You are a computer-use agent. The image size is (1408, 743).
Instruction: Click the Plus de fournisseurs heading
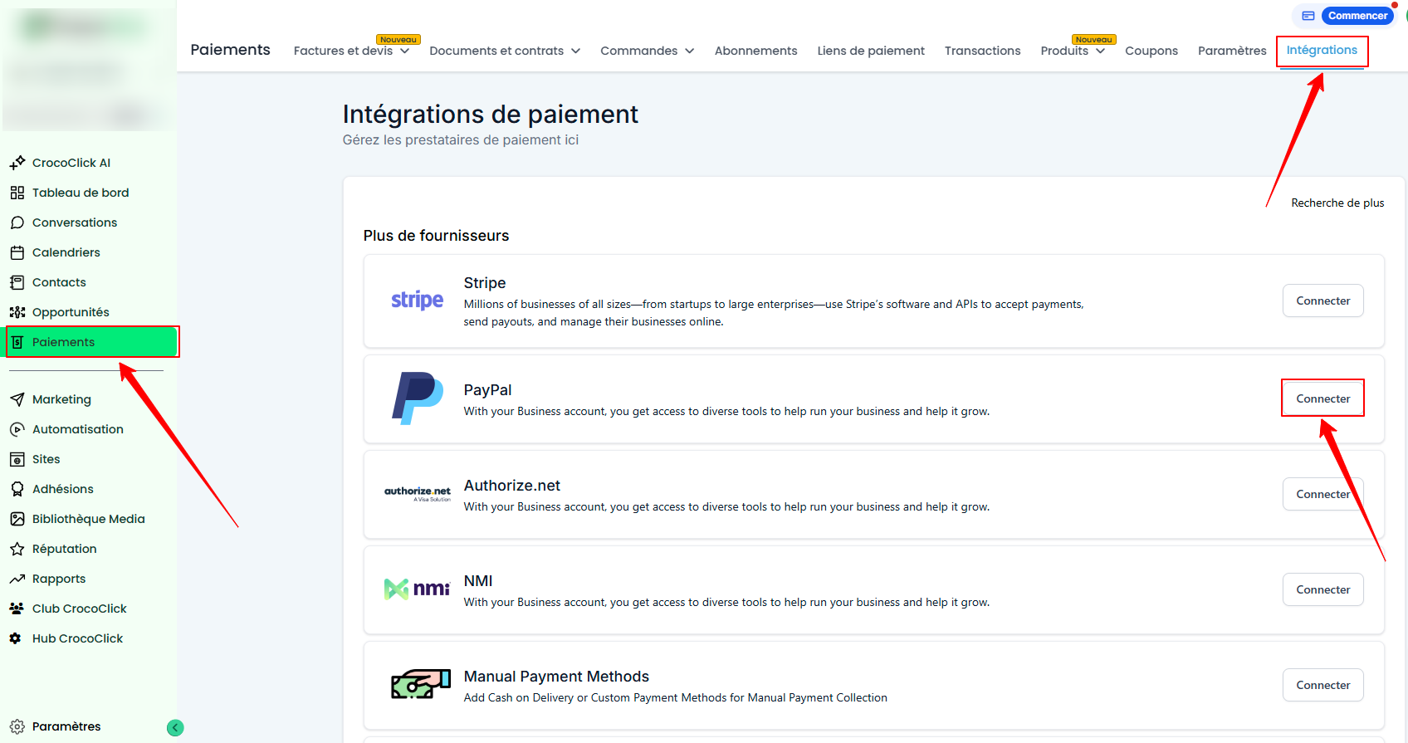point(436,236)
